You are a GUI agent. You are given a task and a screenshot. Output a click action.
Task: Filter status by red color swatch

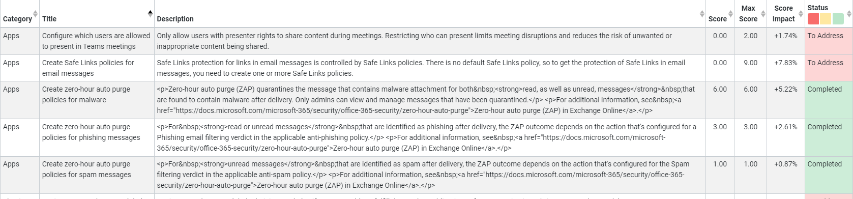(x=813, y=19)
